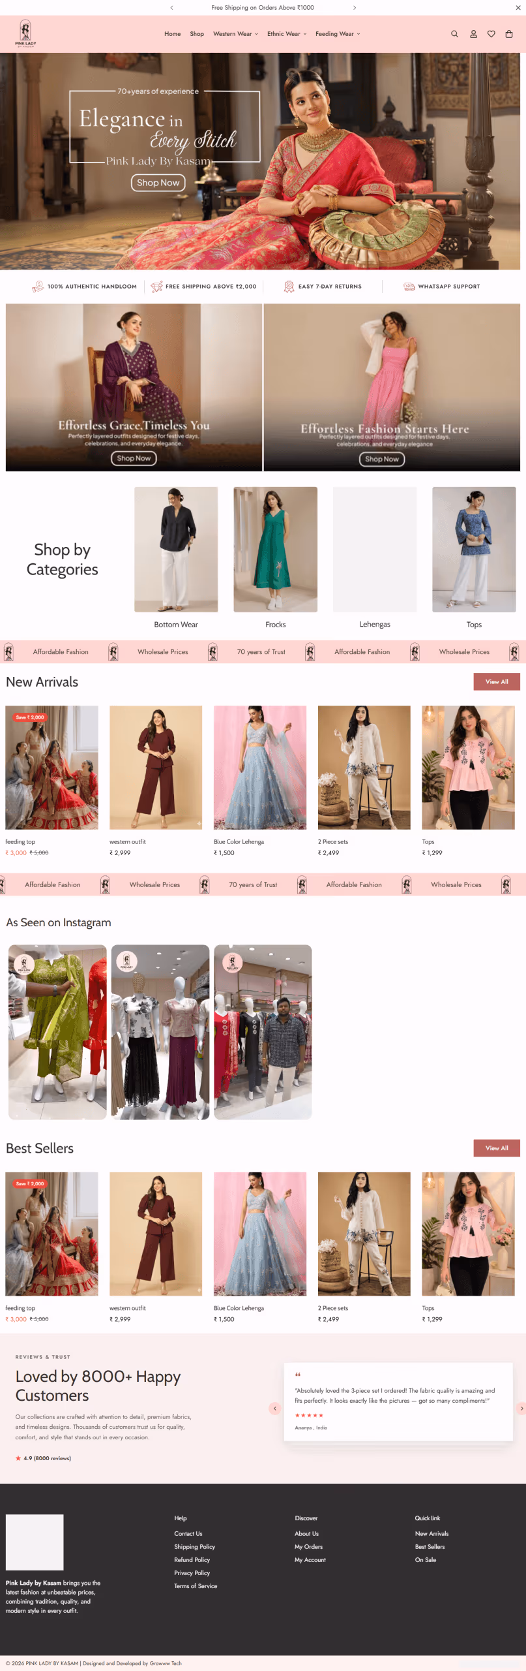
Task: Click the Easy 7-Day Returns badge icon
Action: (289, 287)
